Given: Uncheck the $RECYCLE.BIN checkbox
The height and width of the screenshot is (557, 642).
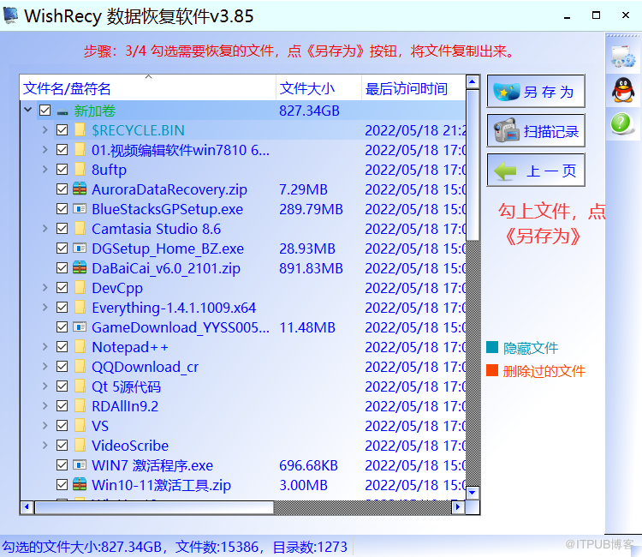Looking at the screenshot, I should (62, 130).
